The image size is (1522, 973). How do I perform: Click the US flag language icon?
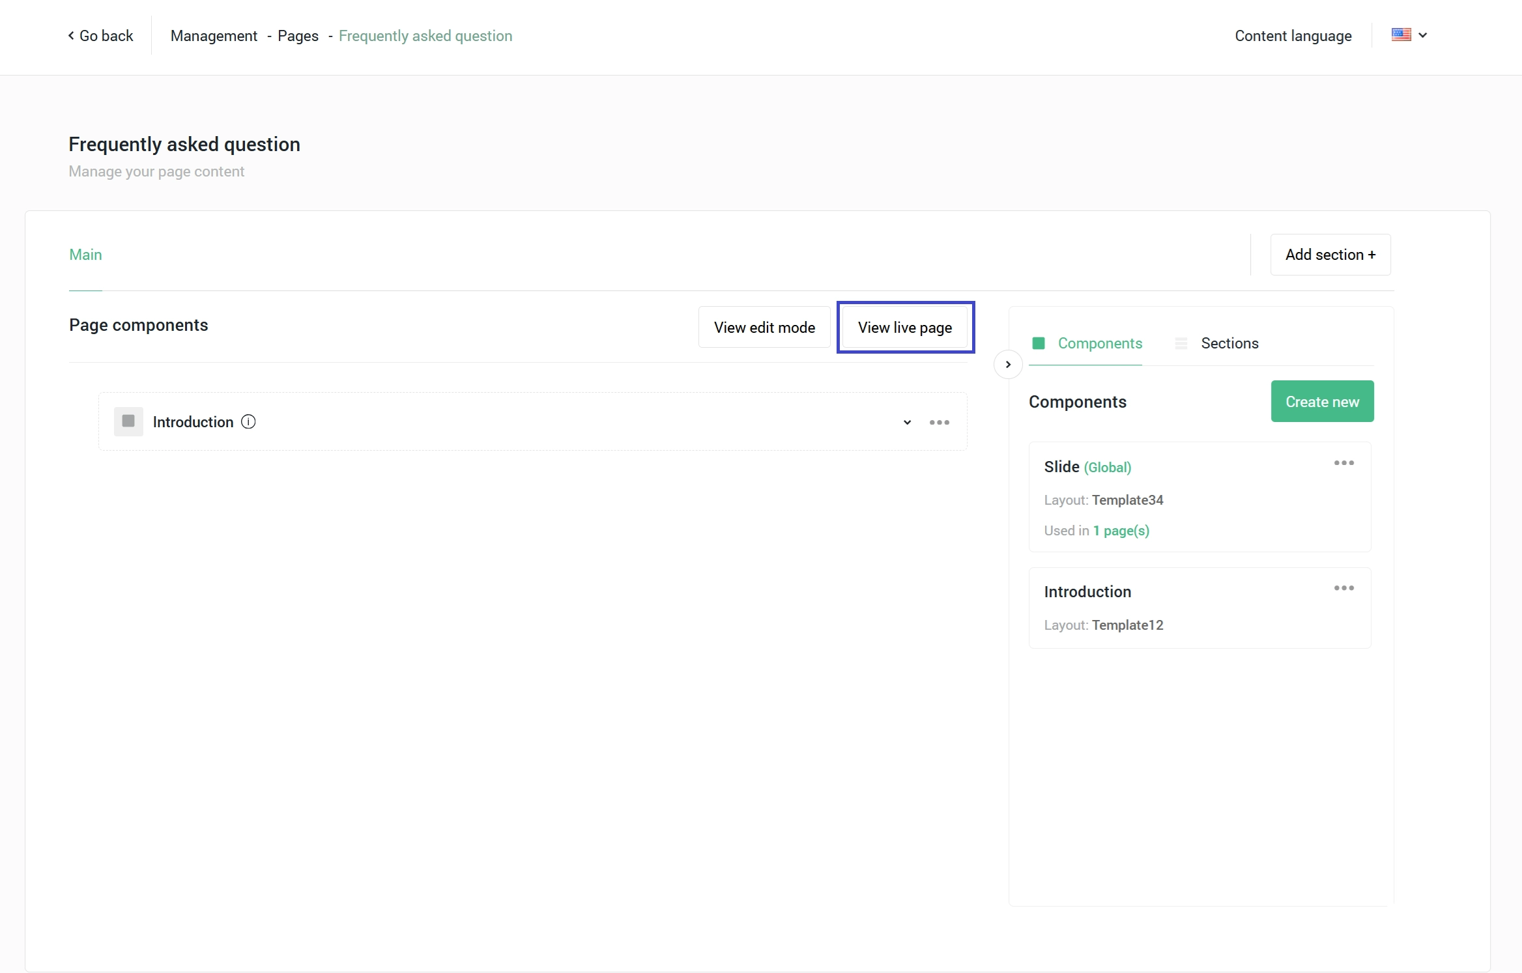tap(1401, 35)
